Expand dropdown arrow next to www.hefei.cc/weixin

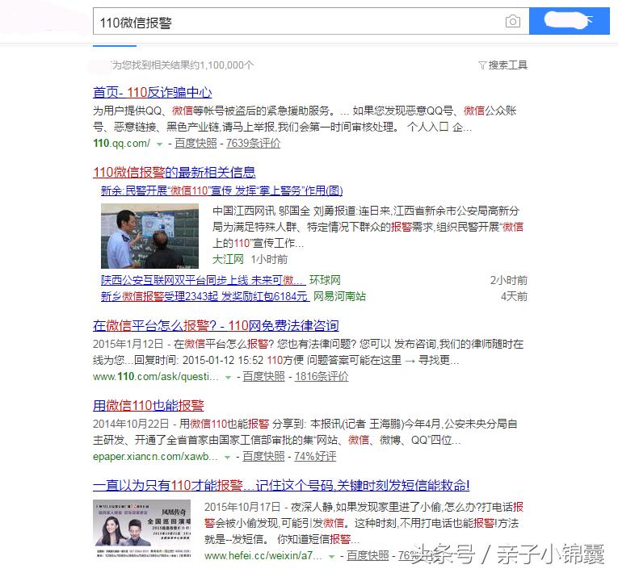(332, 557)
